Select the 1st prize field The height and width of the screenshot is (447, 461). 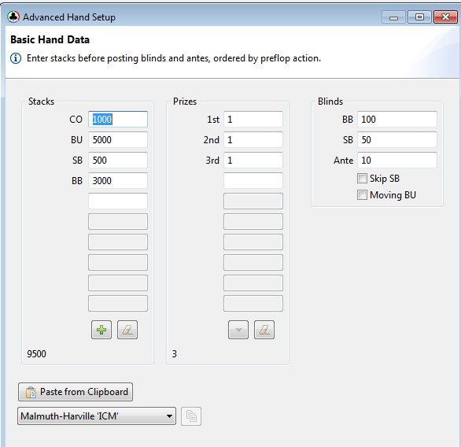253,119
